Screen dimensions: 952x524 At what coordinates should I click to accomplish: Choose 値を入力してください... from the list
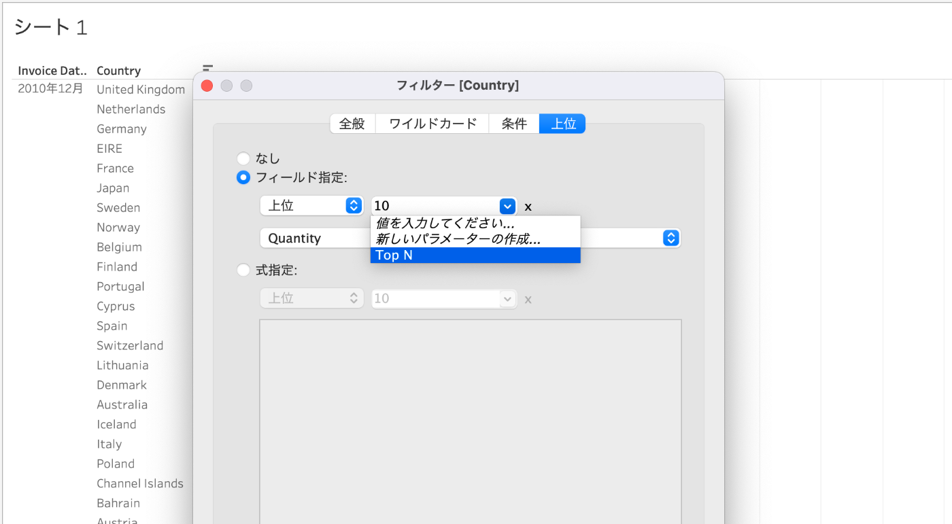(x=475, y=224)
